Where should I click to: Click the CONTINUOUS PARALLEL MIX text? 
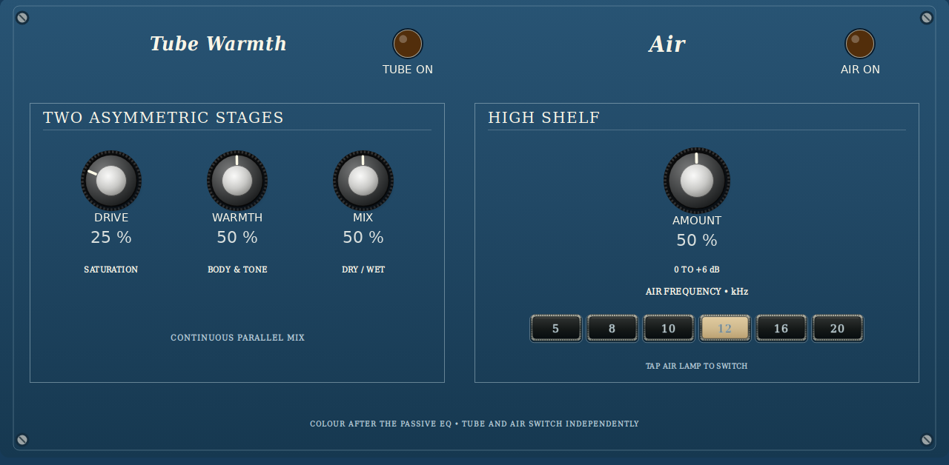237,338
